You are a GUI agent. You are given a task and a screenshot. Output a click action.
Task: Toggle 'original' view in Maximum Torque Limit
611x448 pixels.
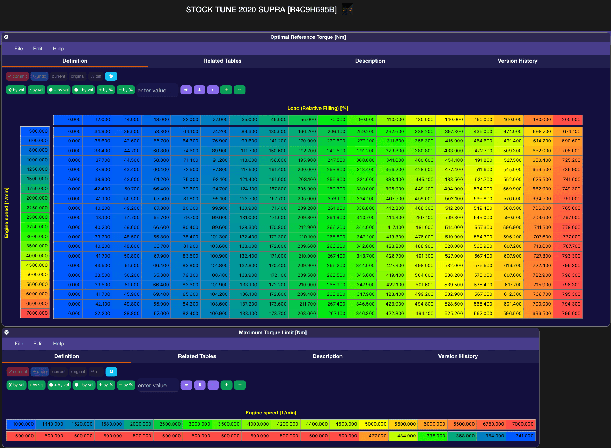coord(78,372)
